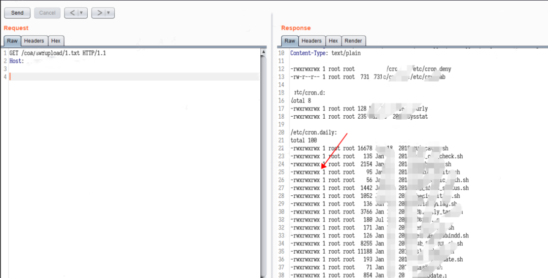Switch to the Response Headers tab
Screen dimensions: 548x278
point(312,41)
